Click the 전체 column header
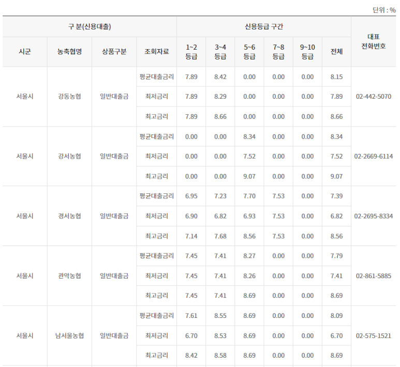Screen dimensions: 400x367 (x=337, y=52)
